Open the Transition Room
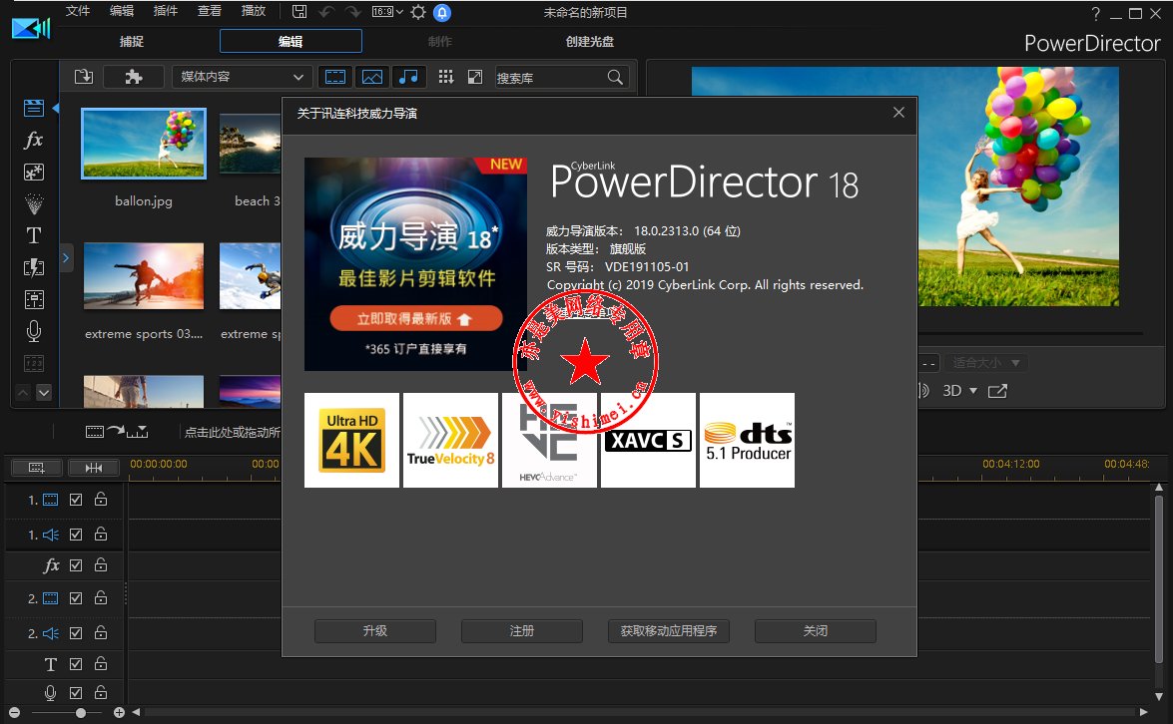 pos(34,267)
